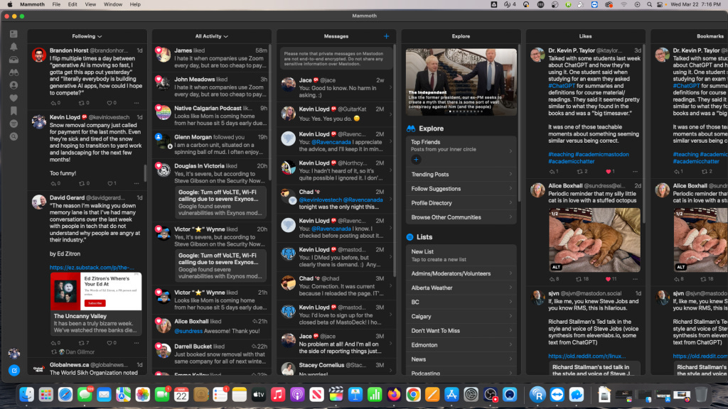
Task: Click the Following column scrollbar
Action: coord(145,173)
